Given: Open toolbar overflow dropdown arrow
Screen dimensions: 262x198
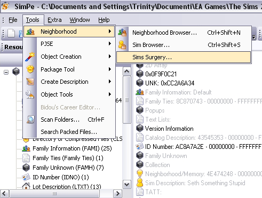Looking at the screenshot, I should click(254, 37).
